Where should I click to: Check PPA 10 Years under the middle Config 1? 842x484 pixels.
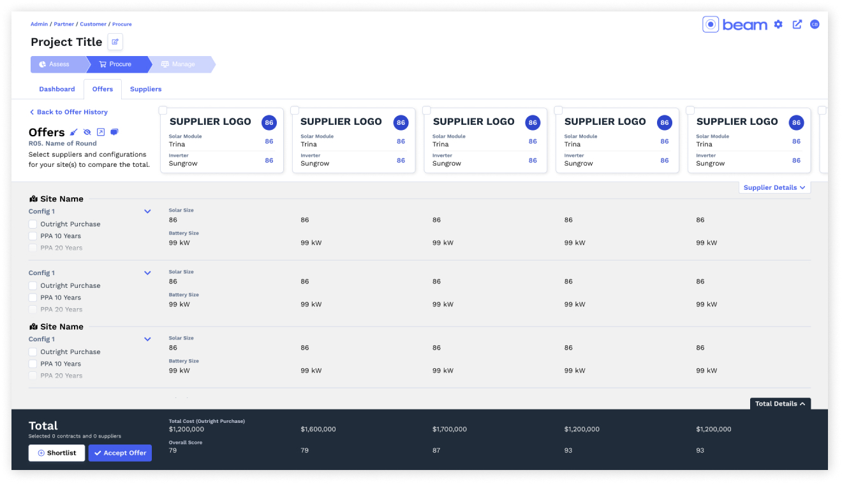tap(33, 297)
